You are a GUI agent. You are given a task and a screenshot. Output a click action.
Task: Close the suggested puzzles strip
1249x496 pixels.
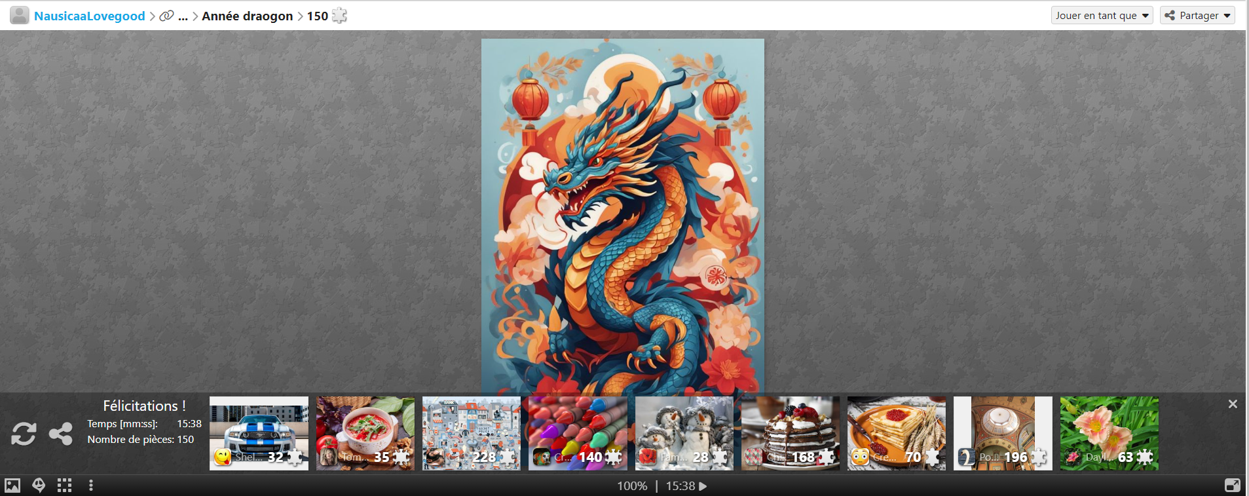click(x=1233, y=404)
